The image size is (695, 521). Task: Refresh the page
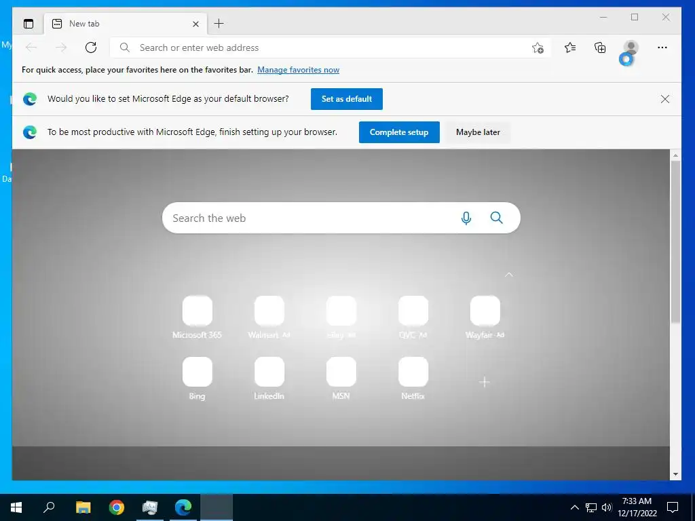[91, 47]
